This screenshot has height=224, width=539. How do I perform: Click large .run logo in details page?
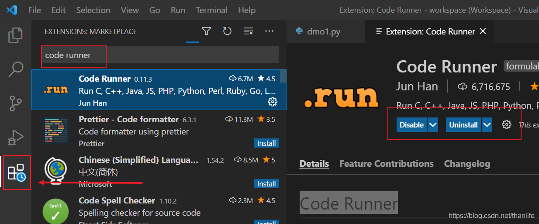point(341,97)
